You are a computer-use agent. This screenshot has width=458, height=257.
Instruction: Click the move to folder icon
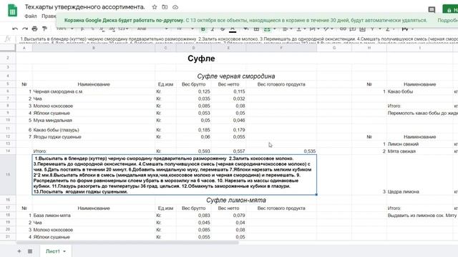pyautogui.click(x=165, y=7)
